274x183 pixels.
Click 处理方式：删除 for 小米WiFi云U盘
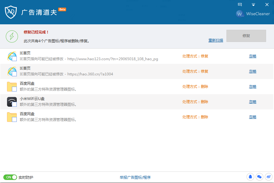pyautogui.click(x=195, y=102)
